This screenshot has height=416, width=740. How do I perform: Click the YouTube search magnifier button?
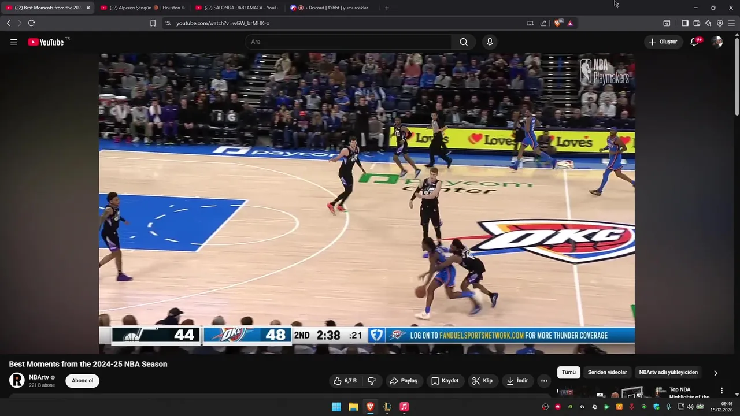tap(464, 42)
